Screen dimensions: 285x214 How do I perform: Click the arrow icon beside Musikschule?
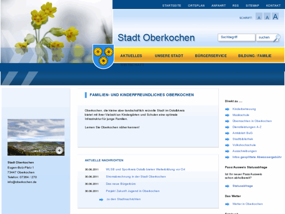(x=227, y=115)
